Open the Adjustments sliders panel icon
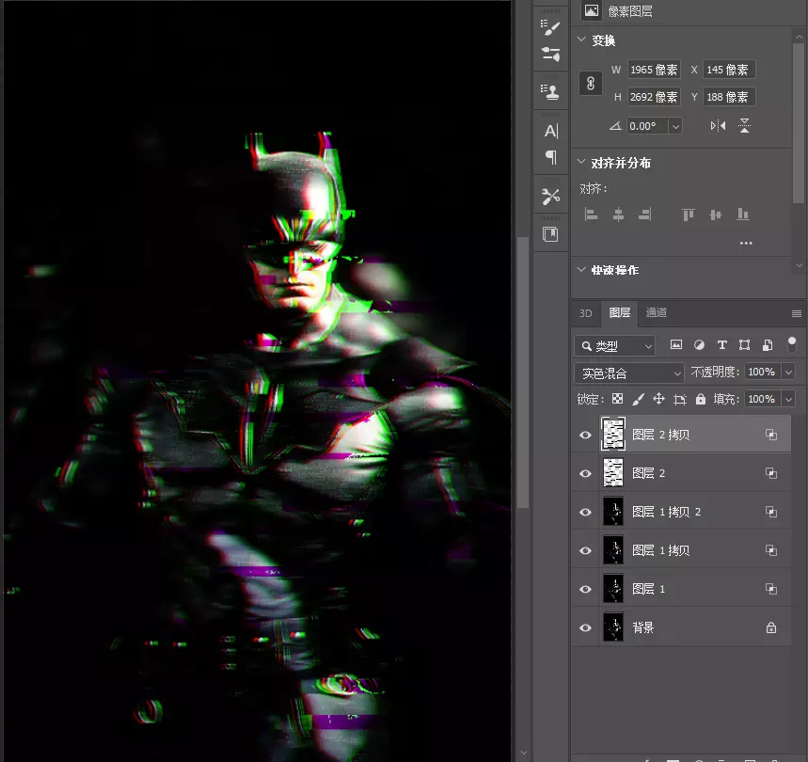 [x=550, y=55]
